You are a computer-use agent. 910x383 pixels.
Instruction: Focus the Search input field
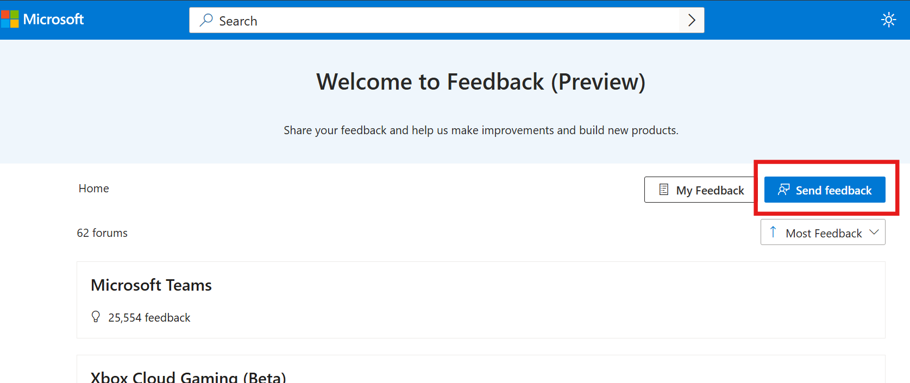click(x=447, y=21)
